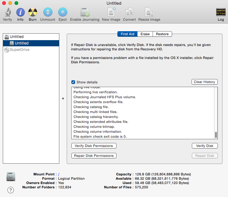Select the top-level Untitled disk in sidebar
This screenshot has height=197, width=228.
click(x=31, y=37)
